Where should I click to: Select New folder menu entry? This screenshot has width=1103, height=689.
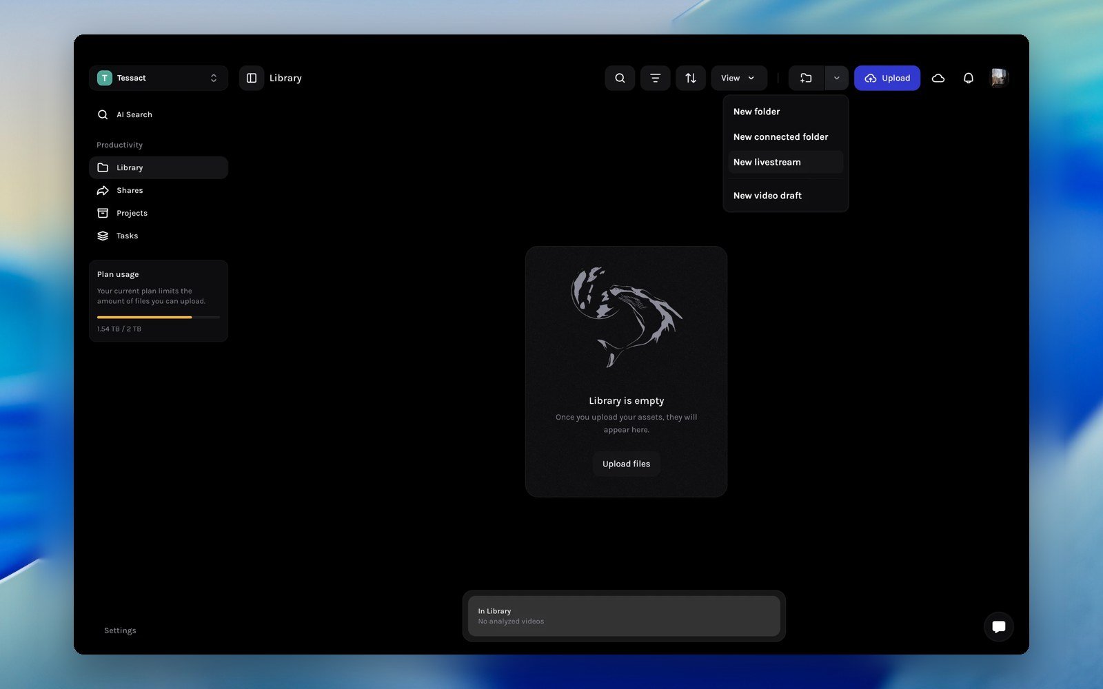(785, 112)
